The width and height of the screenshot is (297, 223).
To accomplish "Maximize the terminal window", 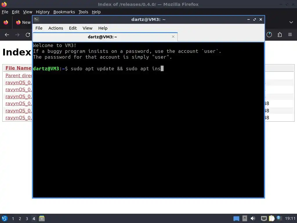I will click(x=255, y=19).
